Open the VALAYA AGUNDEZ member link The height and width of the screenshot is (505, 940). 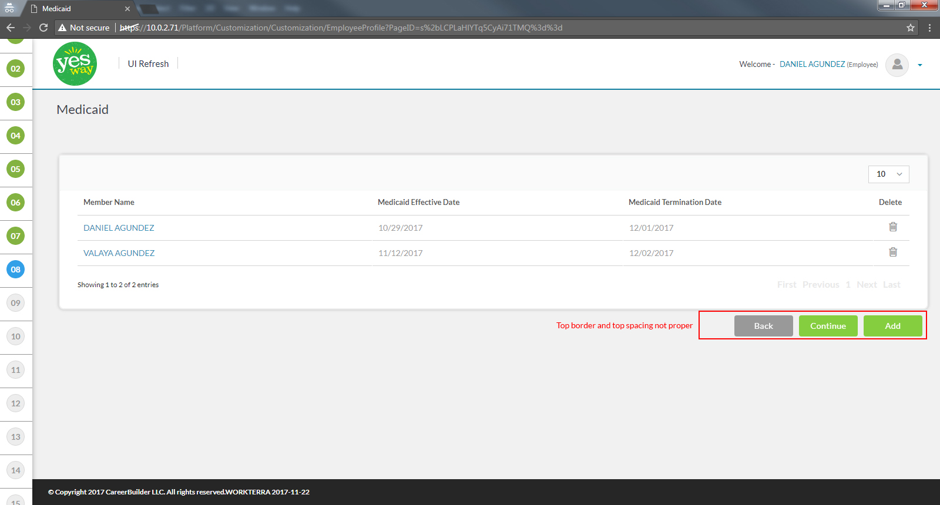[119, 253]
